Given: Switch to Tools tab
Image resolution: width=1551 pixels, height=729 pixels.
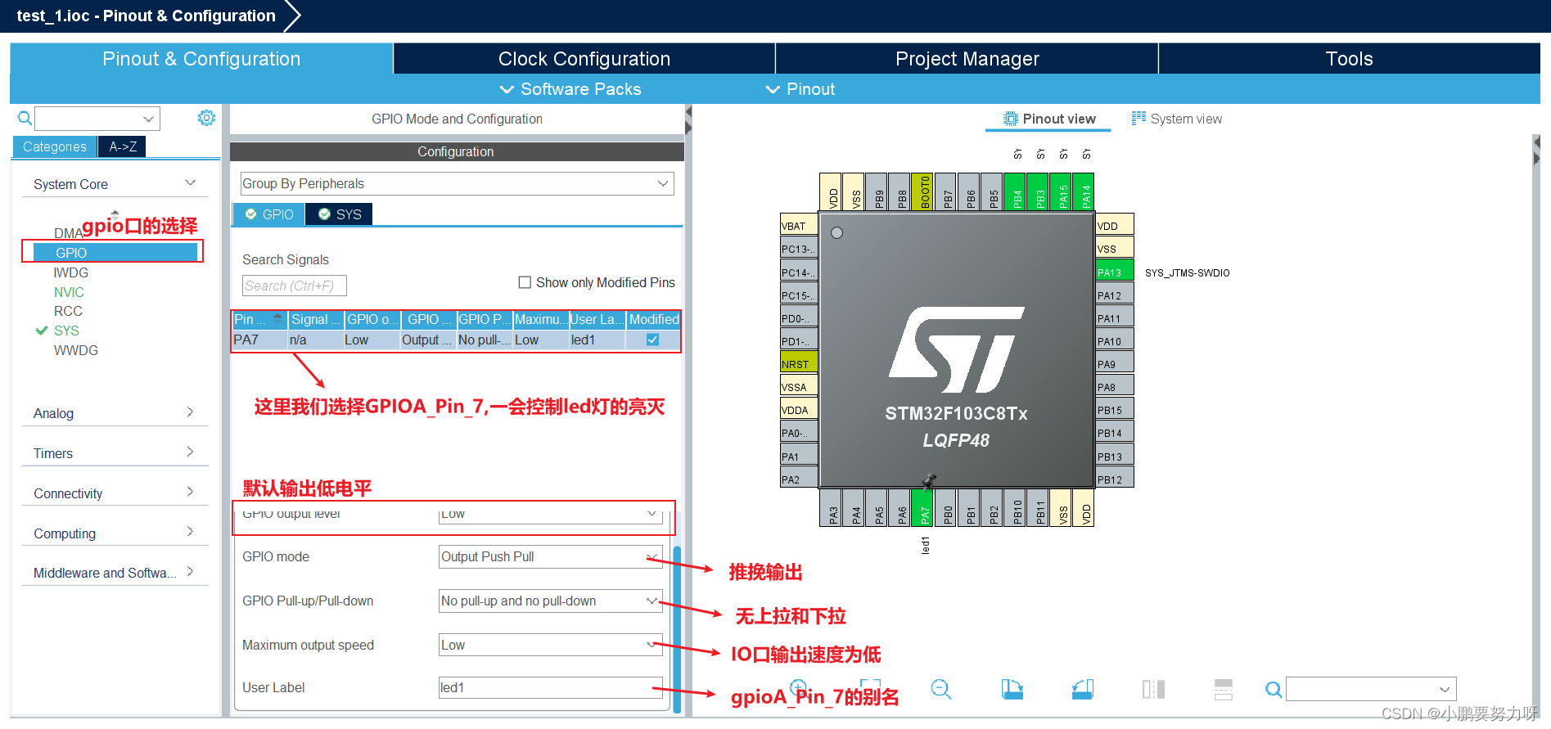Looking at the screenshot, I should point(1349,59).
